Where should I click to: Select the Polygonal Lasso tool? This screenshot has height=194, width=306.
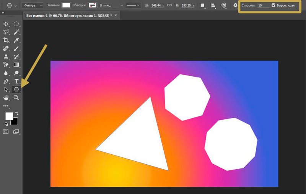(6, 32)
